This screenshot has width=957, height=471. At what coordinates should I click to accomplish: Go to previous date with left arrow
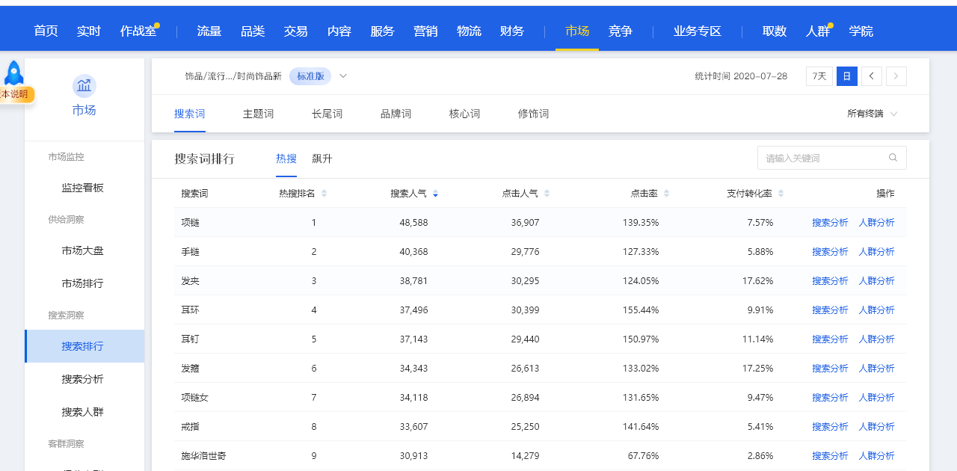pos(871,76)
